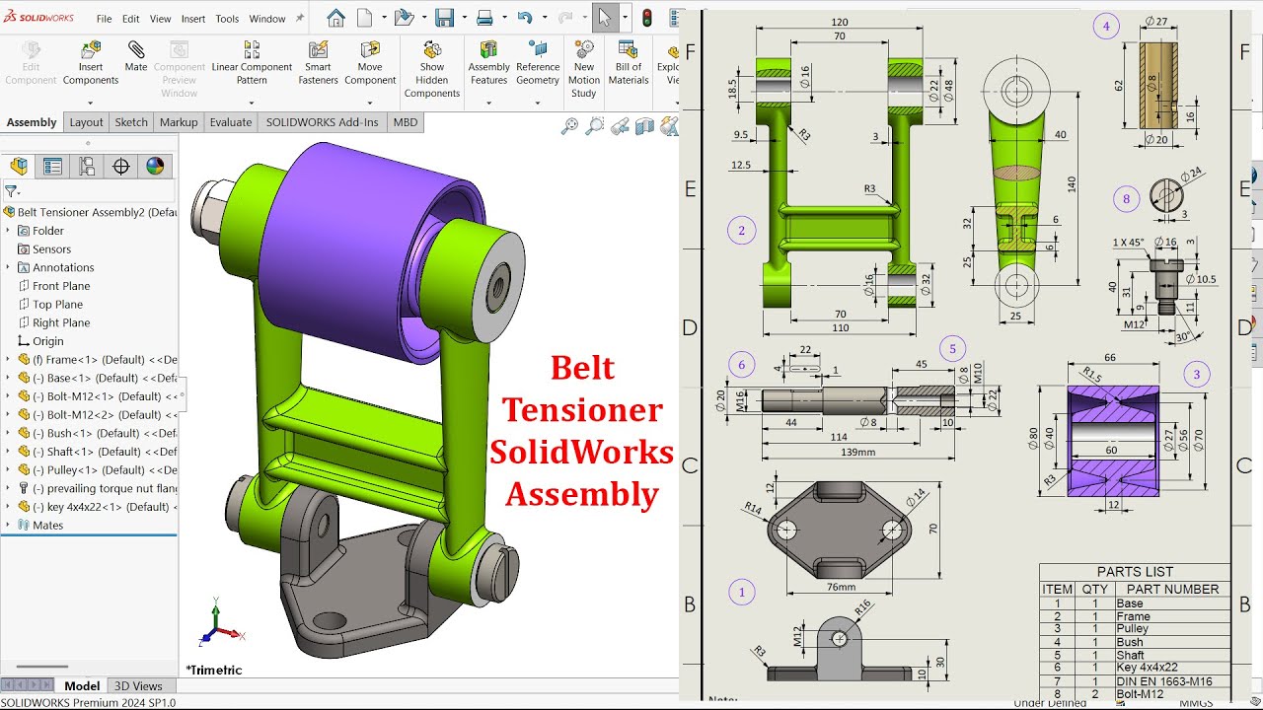Viewport: 1263px width, 710px height.
Task: Click the Previous View icon
Action: (620, 125)
